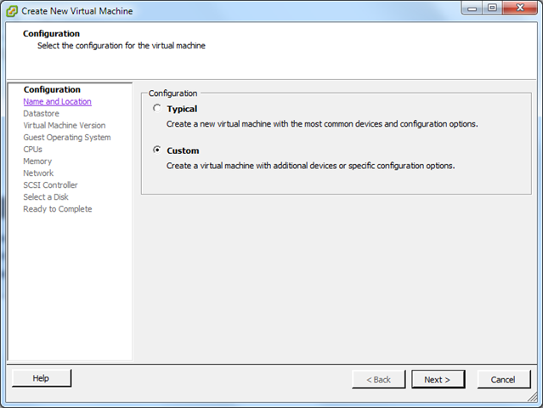Screen dimensions: 543x408
Task: Click CPUs in the step list
Action: tap(33, 150)
